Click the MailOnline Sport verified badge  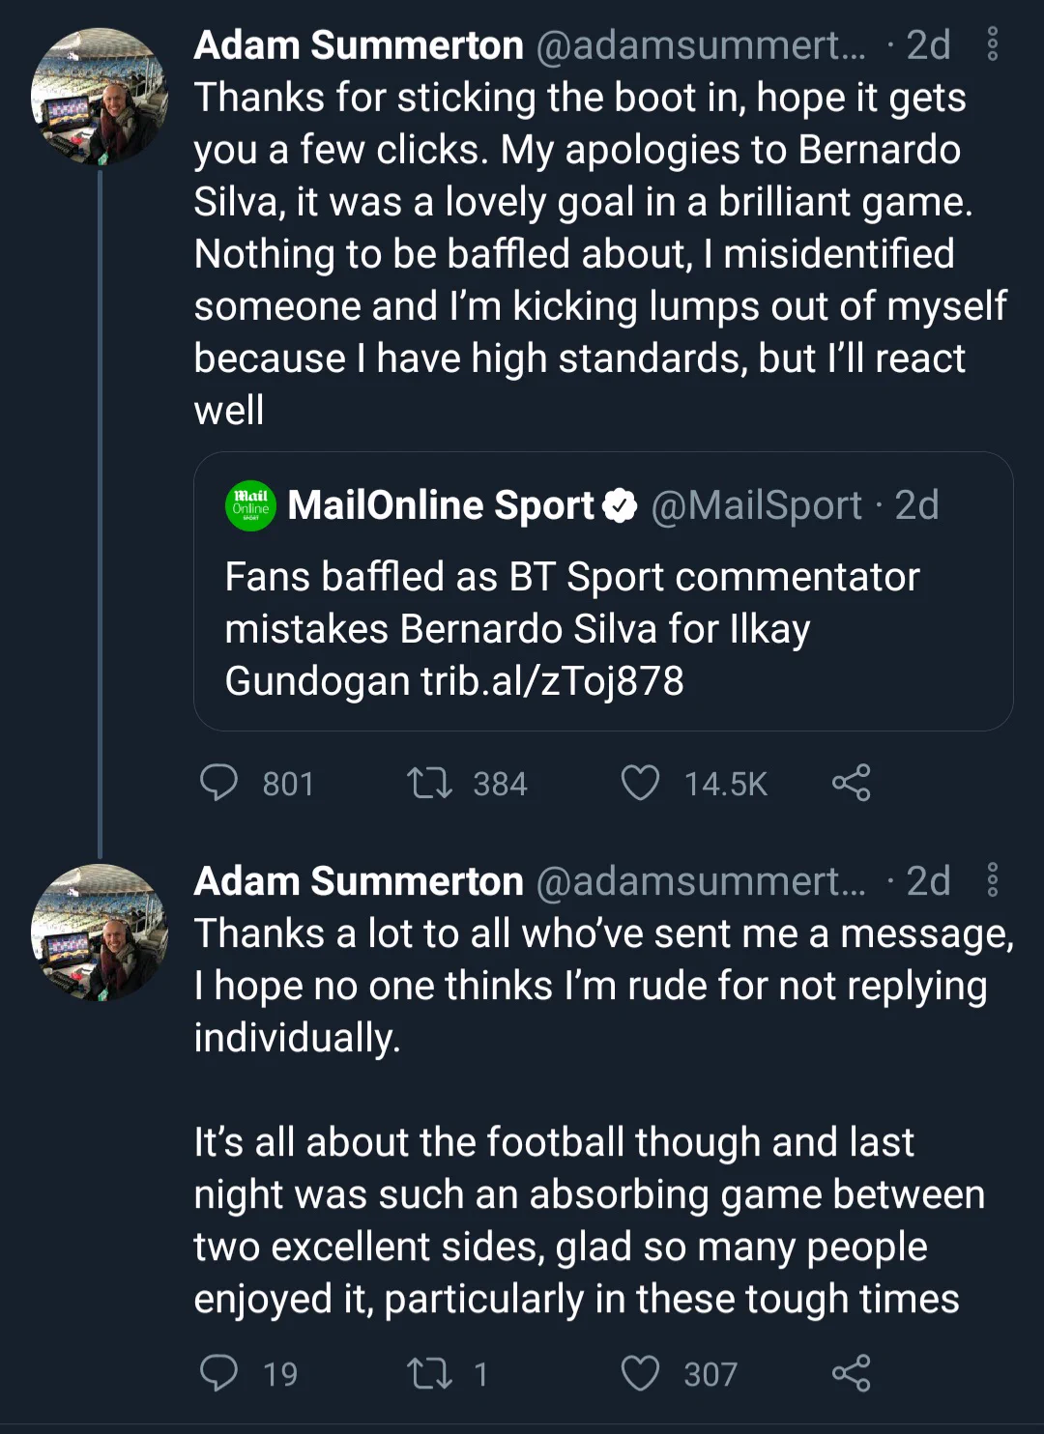point(620,505)
